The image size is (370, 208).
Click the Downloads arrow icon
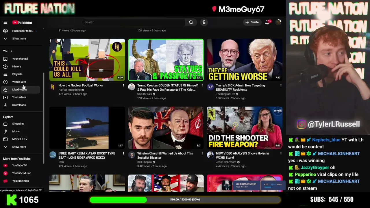[5, 105]
